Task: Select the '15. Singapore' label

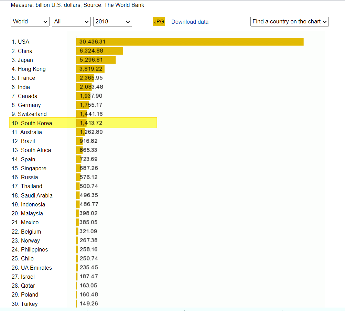Action: (x=29, y=168)
